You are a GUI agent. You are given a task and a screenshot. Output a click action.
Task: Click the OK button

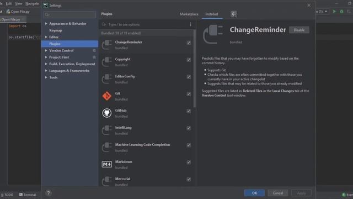coord(254,193)
